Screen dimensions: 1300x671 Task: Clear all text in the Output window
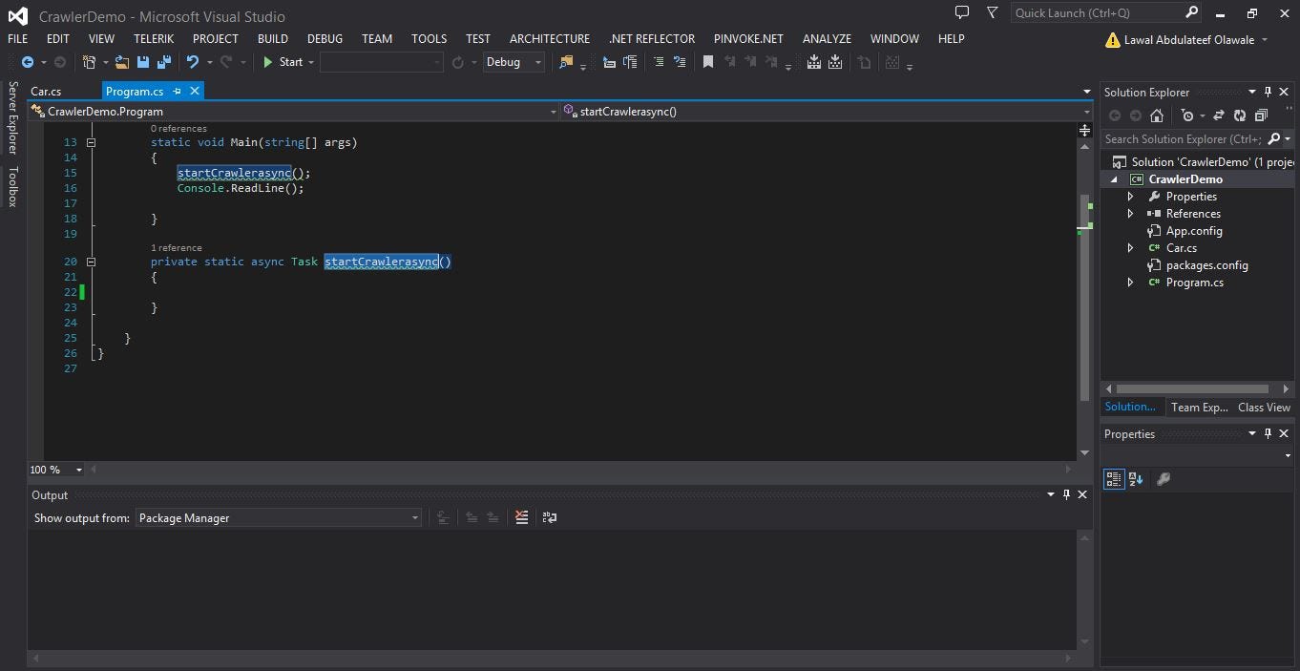[521, 516]
